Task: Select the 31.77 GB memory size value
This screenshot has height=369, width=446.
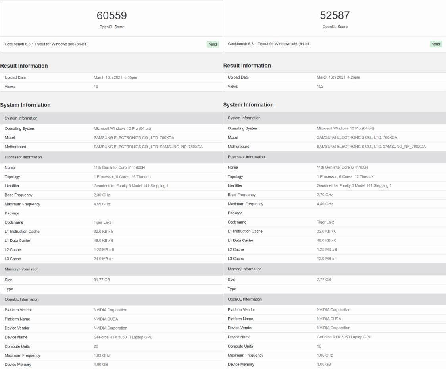Action: (x=102, y=280)
